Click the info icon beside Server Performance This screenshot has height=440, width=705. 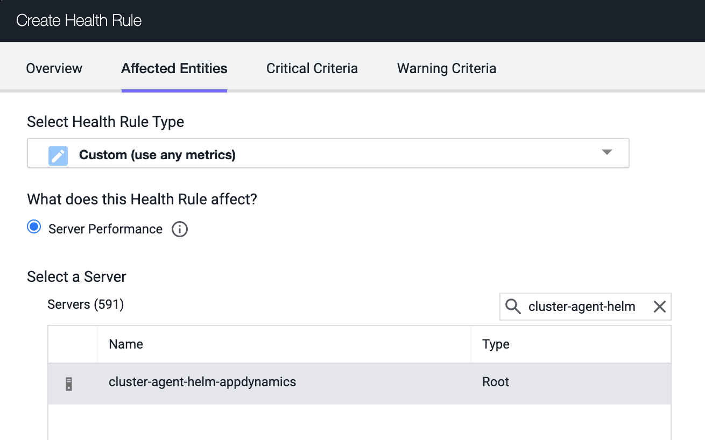tap(180, 229)
